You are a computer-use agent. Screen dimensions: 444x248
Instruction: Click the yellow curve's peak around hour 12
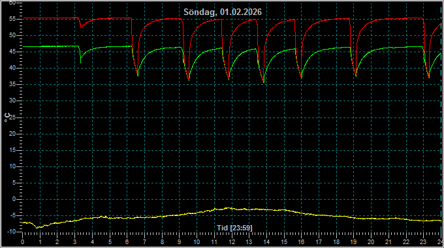pos(229,208)
